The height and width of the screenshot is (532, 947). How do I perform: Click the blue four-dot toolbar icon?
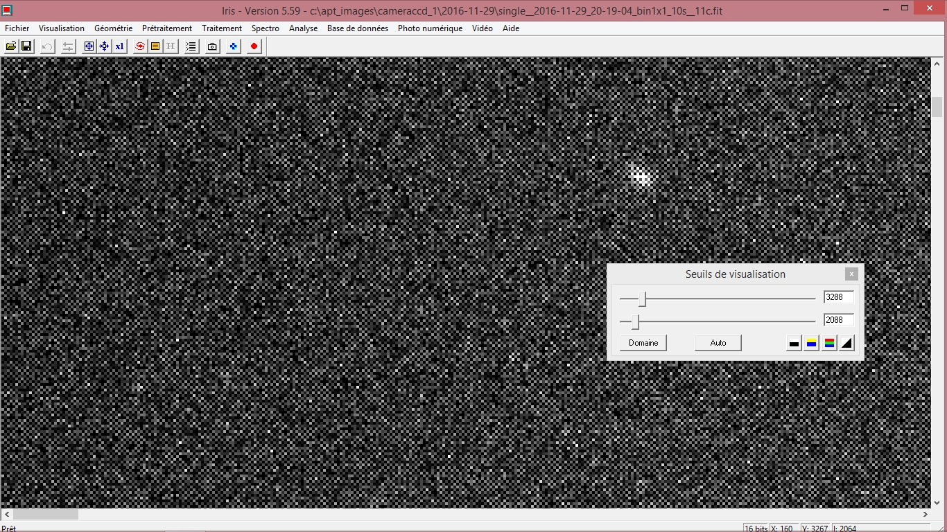(234, 46)
